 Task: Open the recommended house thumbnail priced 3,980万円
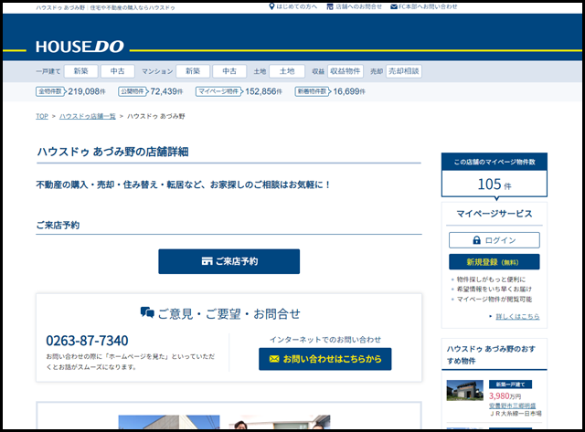[x=465, y=390]
